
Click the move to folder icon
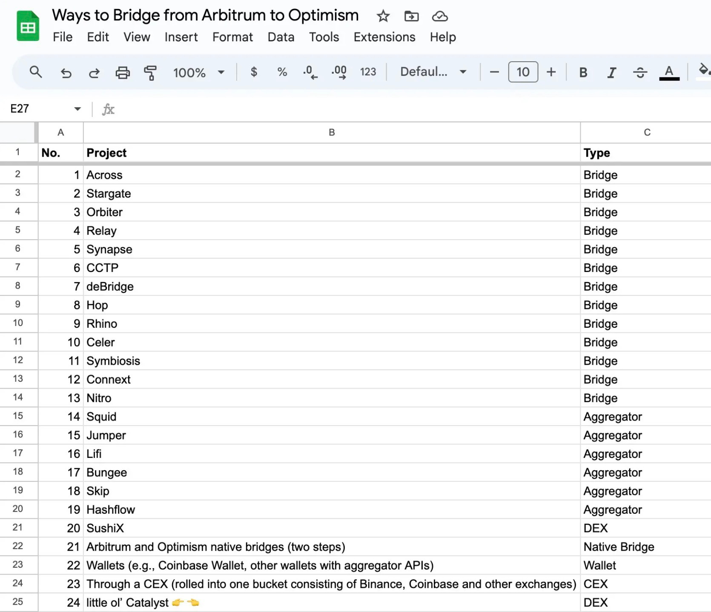(x=411, y=16)
